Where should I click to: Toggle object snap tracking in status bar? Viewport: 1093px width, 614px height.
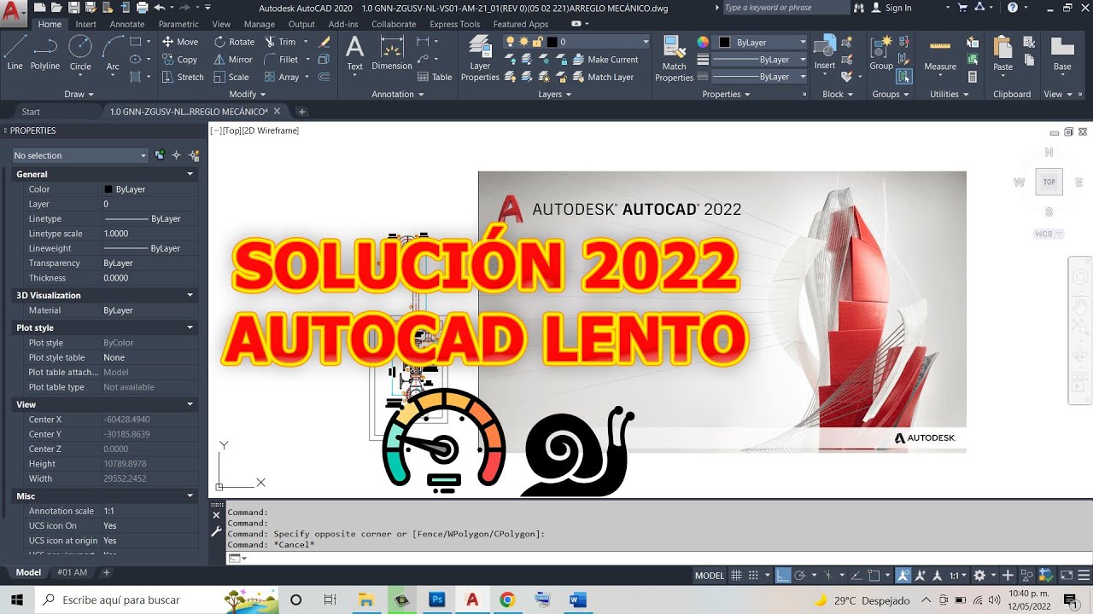pos(856,576)
